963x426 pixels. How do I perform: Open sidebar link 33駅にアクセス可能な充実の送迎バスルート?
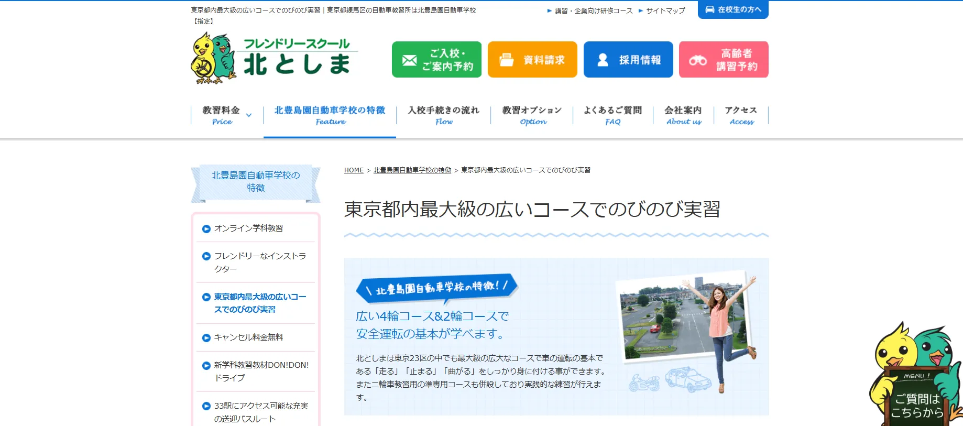[x=261, y=412]
